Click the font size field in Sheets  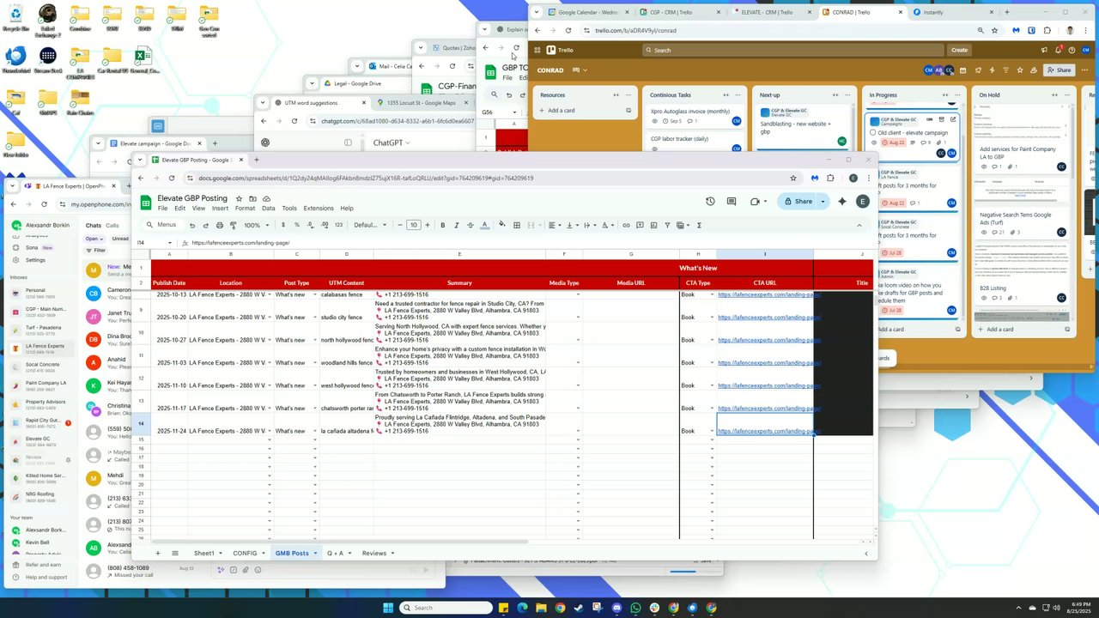[x=413, y=225]
